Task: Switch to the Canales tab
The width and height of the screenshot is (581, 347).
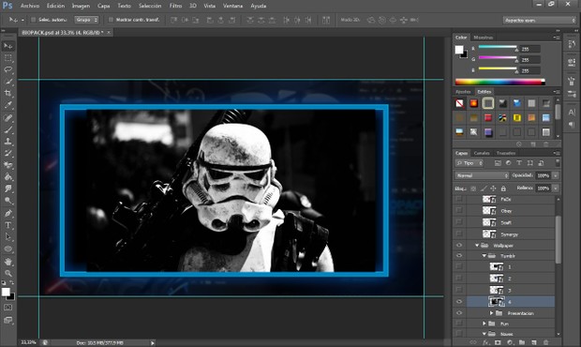Action: [482, 153]
